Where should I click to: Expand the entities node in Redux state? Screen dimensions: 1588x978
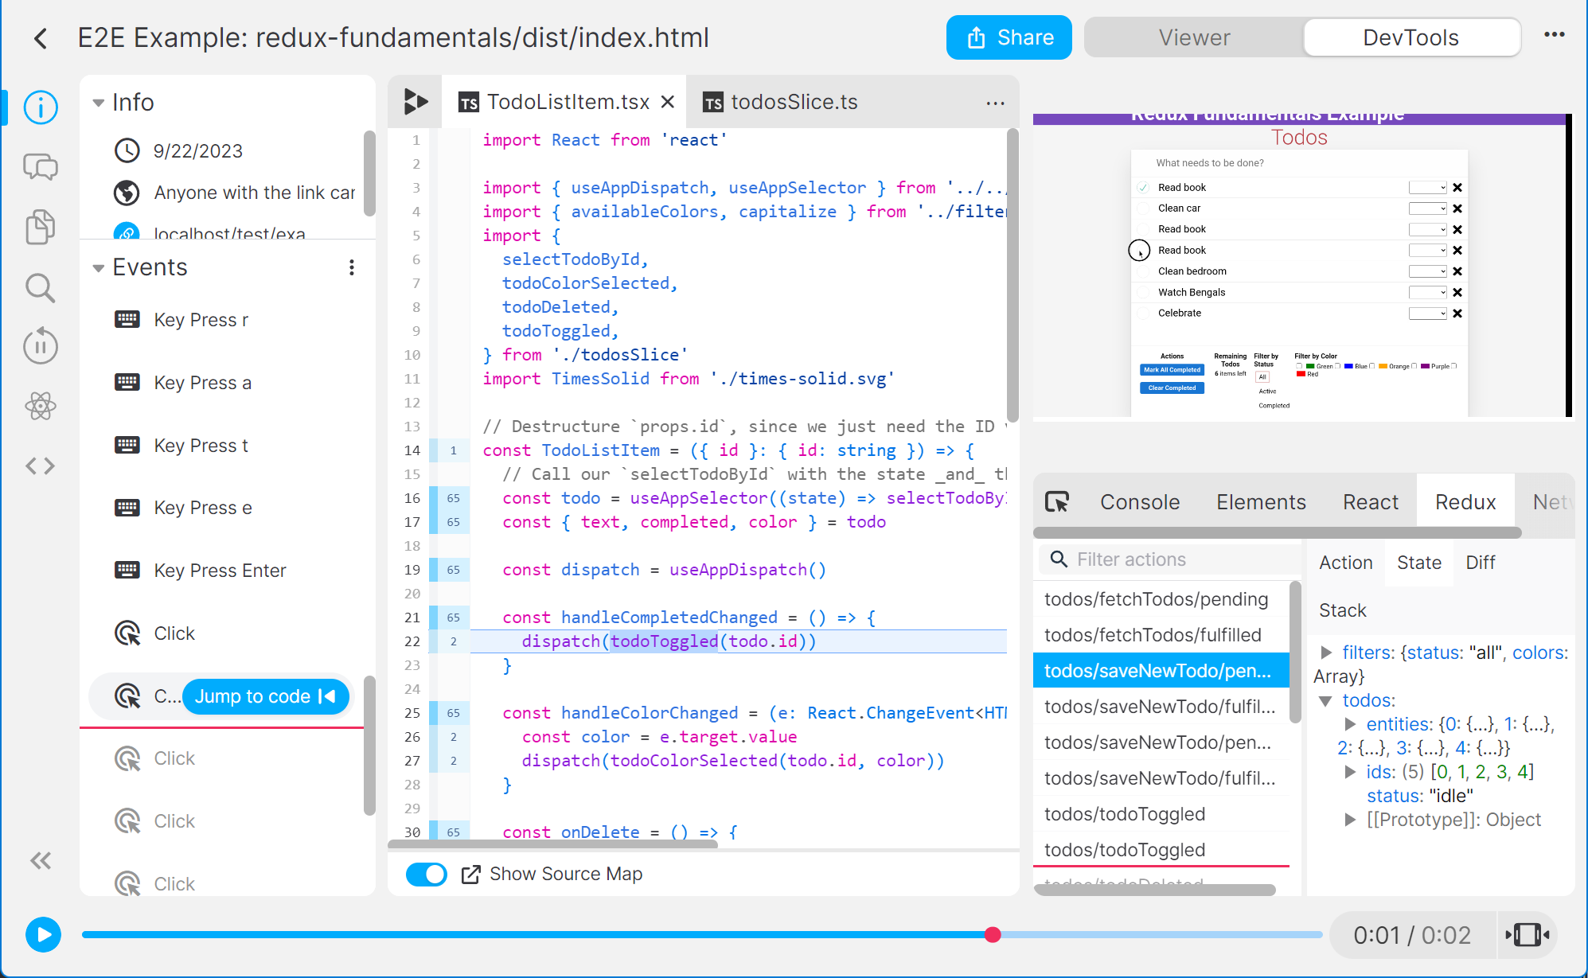(x=1351, y=724)
